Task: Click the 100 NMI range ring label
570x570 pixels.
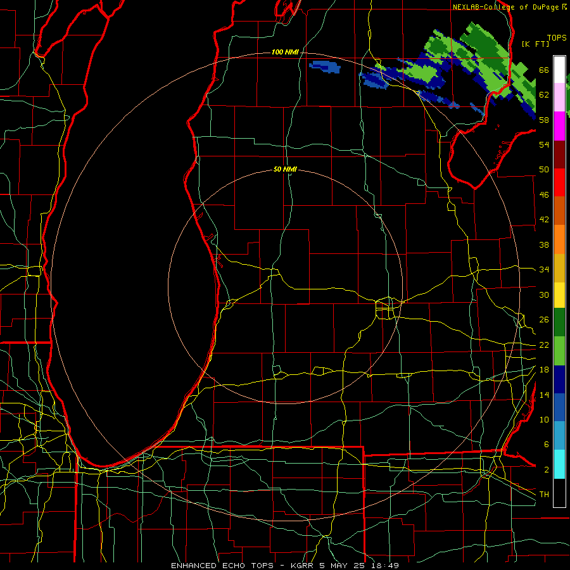Action: pyautogui.click(x=285, y=52)
